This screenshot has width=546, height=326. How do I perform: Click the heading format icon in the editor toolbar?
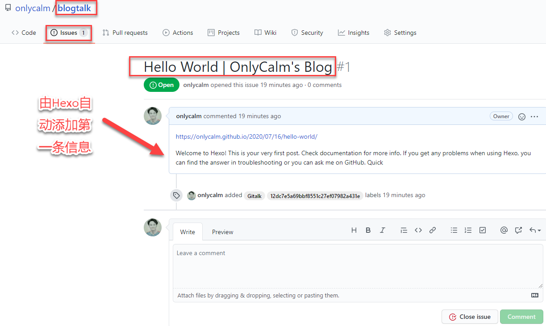coord(354,230)
